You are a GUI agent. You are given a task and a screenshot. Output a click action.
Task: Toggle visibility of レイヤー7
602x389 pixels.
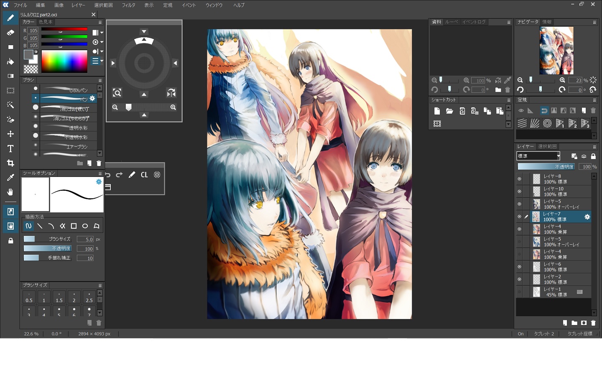[x=519, y=217]
